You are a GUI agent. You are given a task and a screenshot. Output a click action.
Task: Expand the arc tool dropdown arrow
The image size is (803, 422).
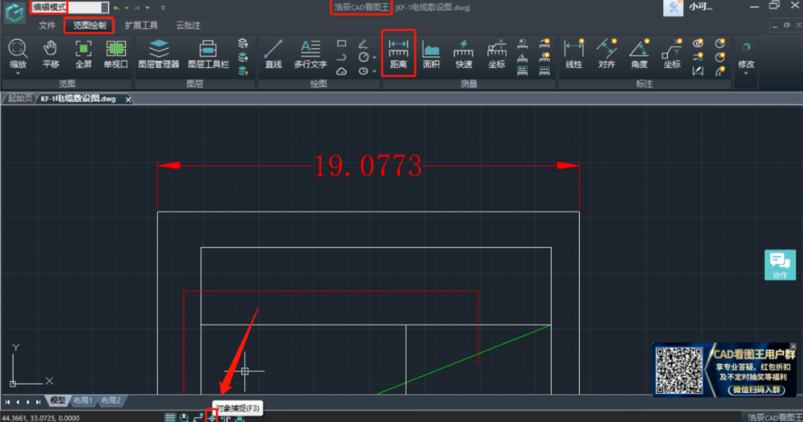point(375,71)
